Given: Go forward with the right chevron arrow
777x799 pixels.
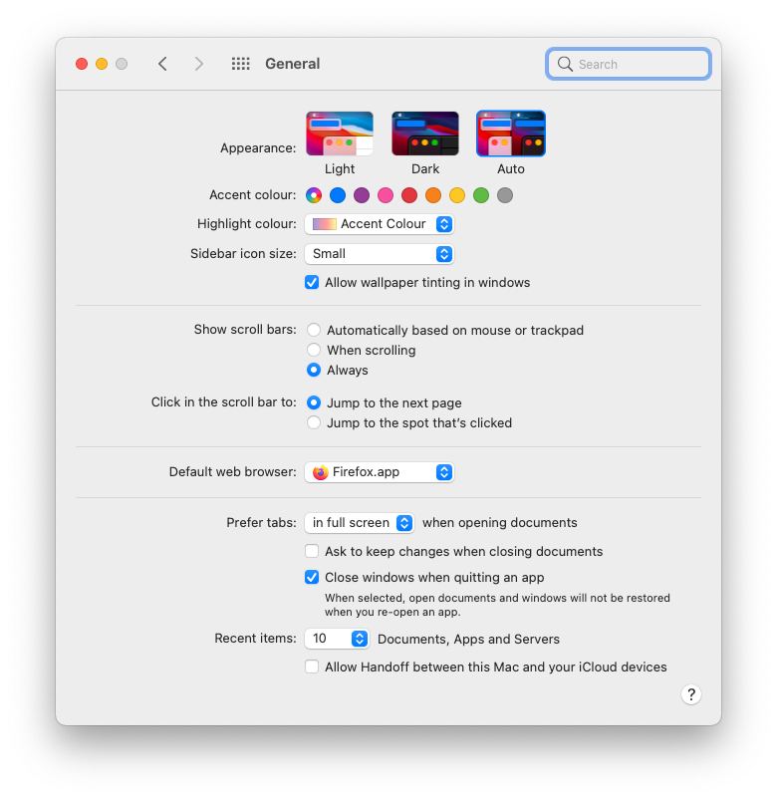Looking at the screenshot, I should [198, 64].
